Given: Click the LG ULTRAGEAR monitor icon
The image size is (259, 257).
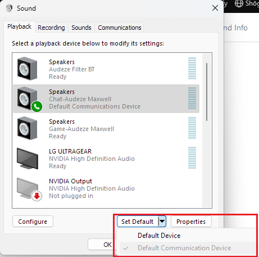Looking at the screenshot, I should pos(28,159).
